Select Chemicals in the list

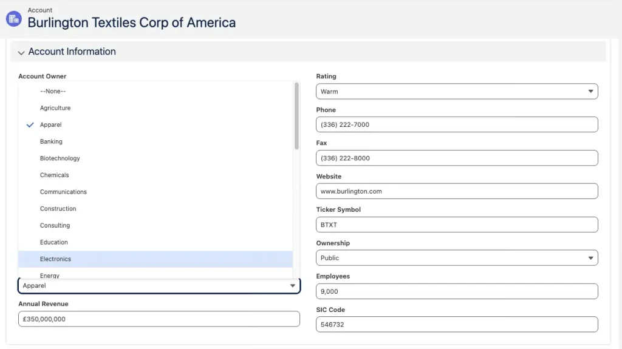[155, 175]
